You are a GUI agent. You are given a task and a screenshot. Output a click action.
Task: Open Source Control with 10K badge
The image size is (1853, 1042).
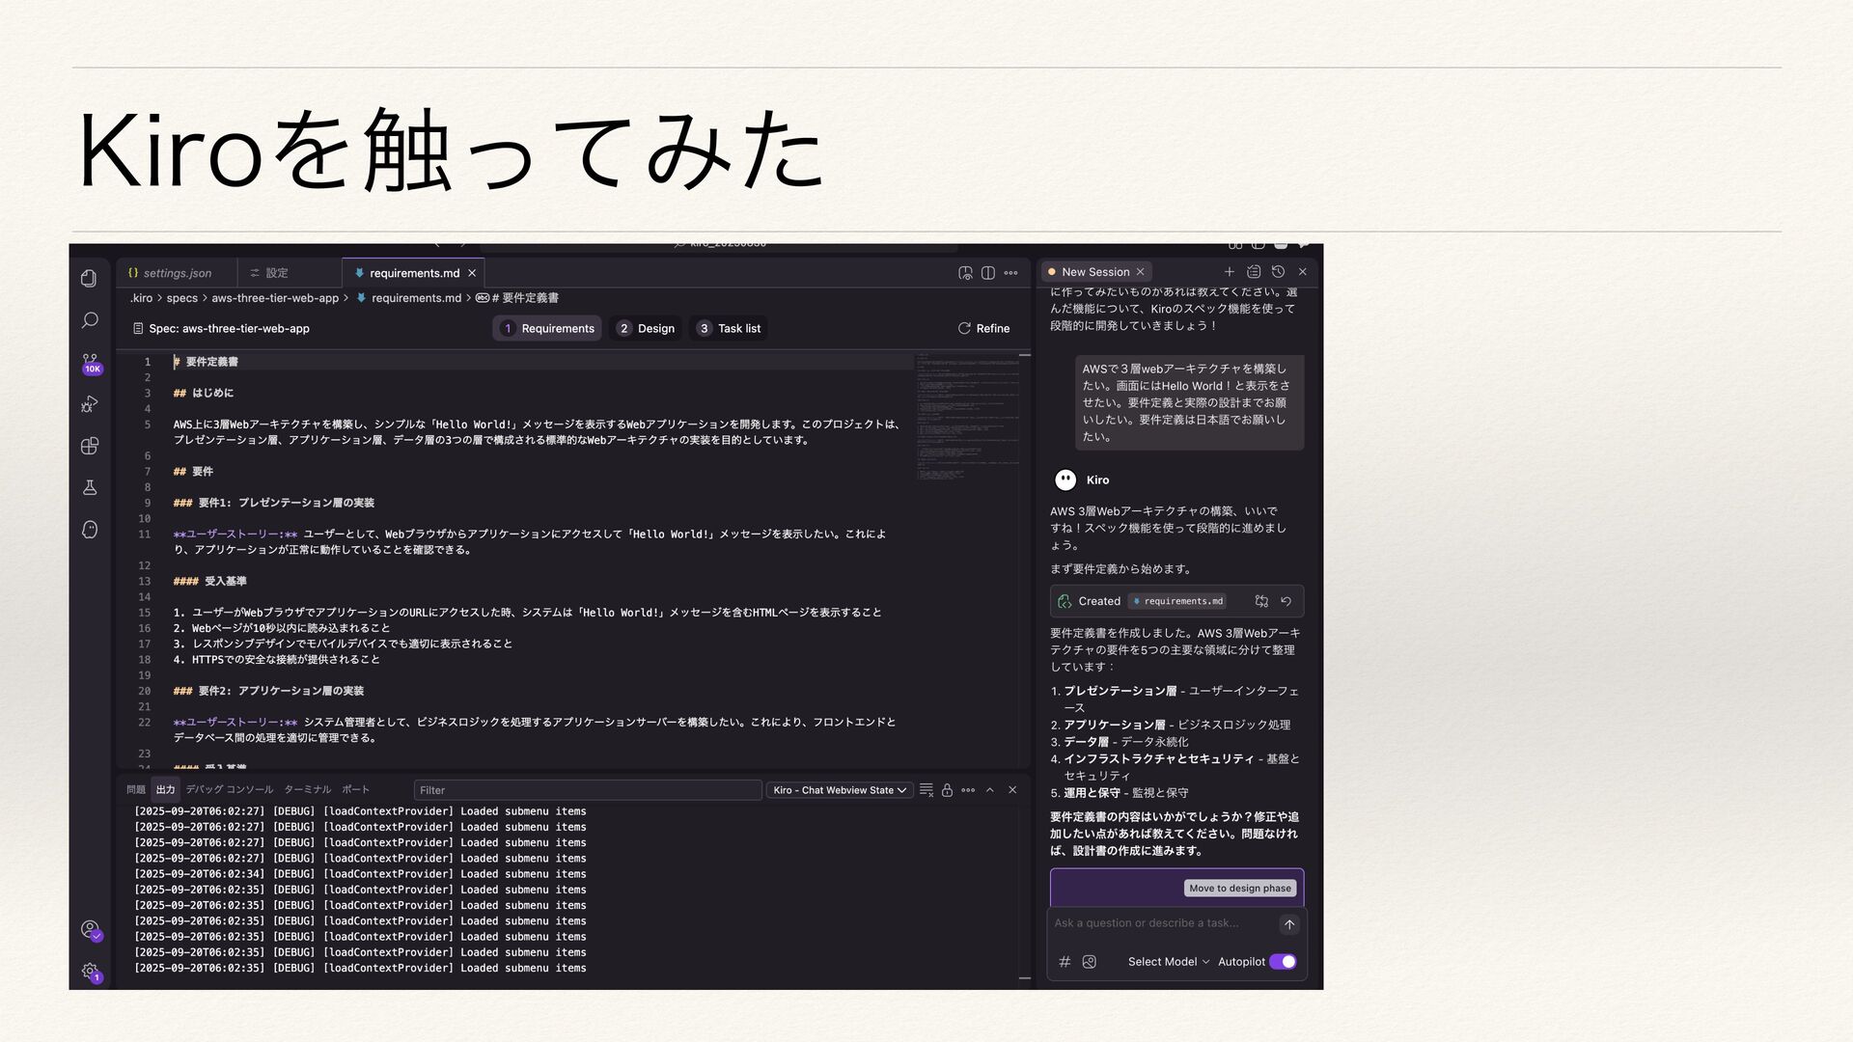(90, 362)
